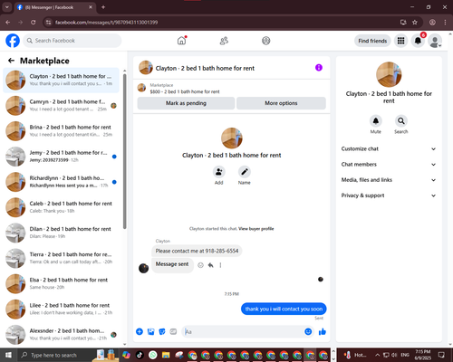The height and width of the screenshot is (362, 453).
Task: Expand Media, files and links section
Action: (x=389, y=180)
